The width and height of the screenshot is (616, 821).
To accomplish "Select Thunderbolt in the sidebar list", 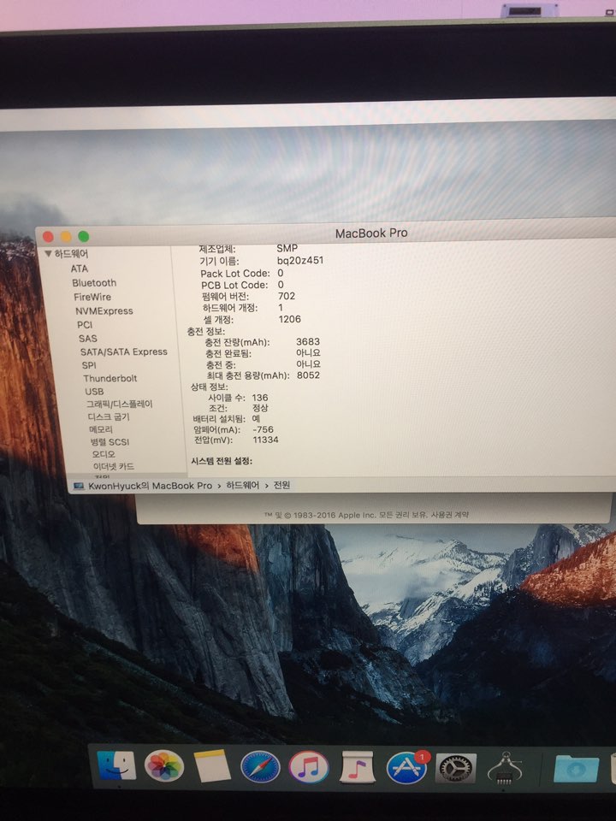I will coord(110,378).
